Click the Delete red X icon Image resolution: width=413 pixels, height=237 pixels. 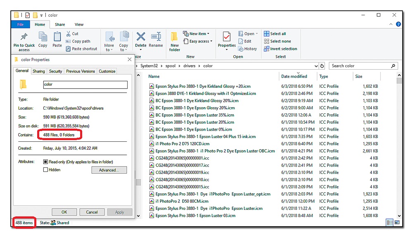tap(141, 37)
